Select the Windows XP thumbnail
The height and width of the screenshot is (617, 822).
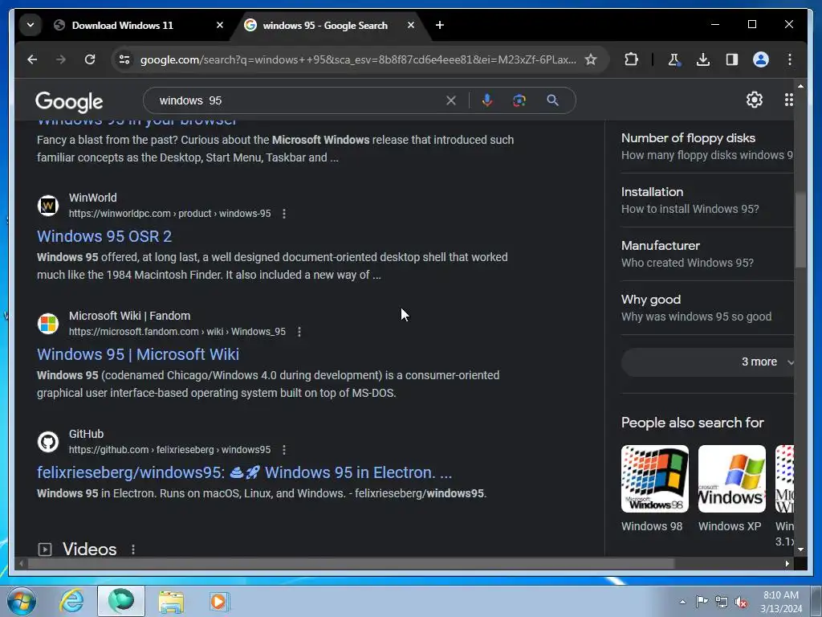coord(732,479)
